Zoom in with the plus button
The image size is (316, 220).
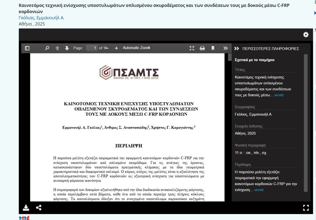[x=116, y=48]
